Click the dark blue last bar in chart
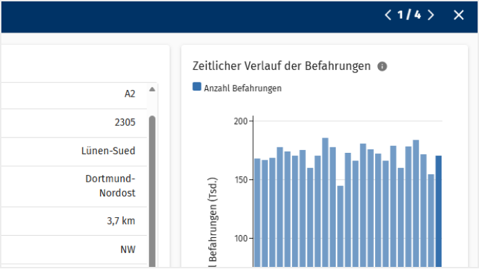The image size is (479, 269). tap(438, 212)
